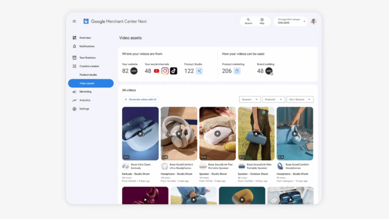Click the TikTok social channel icon
The image size is (389, 219).
coord(173,71)
